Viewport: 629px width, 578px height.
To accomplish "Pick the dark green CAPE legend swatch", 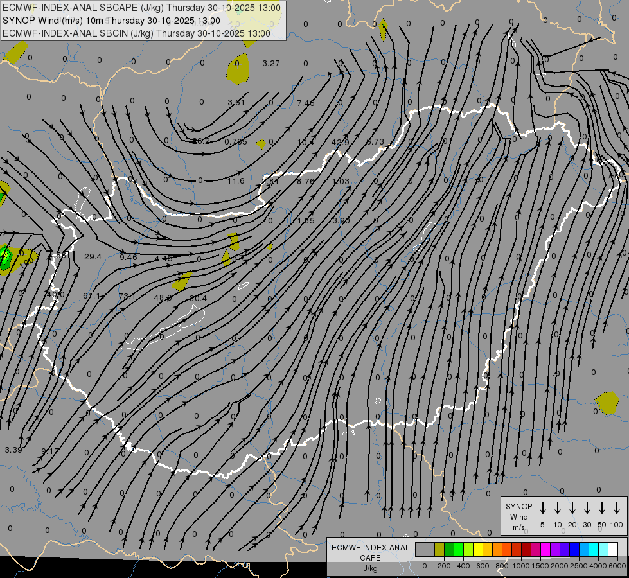I will point(449,549).
